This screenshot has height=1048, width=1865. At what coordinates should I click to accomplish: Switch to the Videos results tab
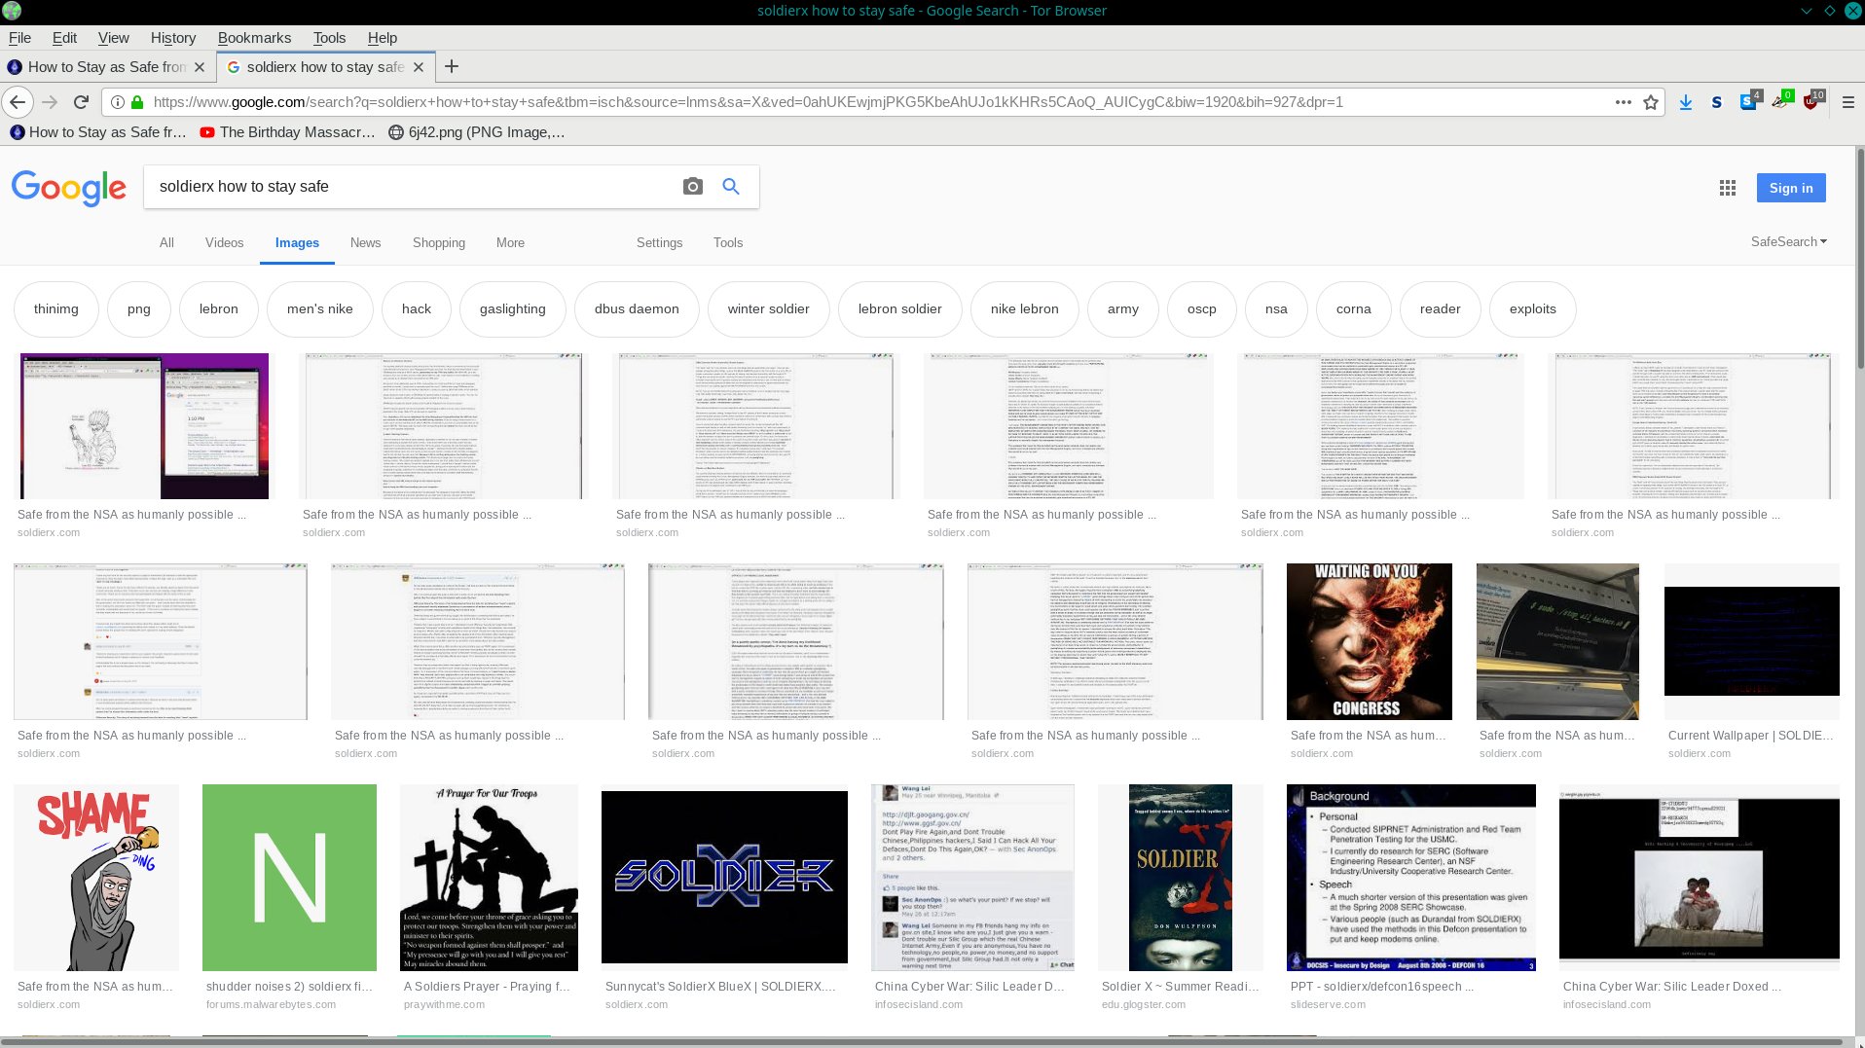pyautogui.click(x=224, y=243)
